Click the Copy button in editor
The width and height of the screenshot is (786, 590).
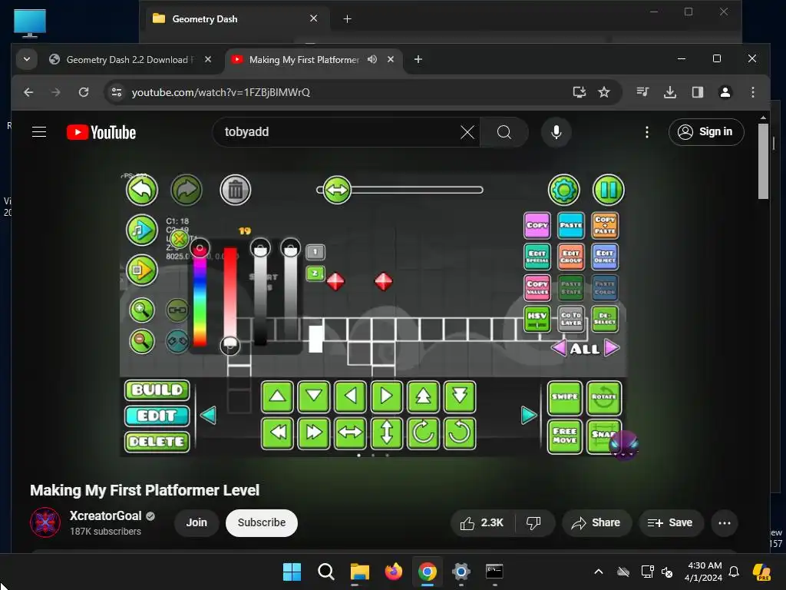tap(537, 225)
